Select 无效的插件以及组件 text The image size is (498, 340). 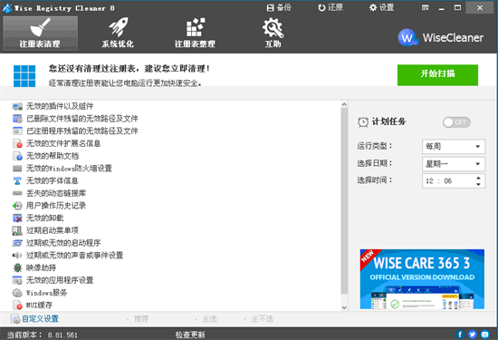(x=60, y=106)
